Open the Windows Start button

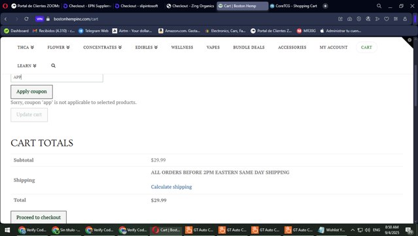point(7,230)
